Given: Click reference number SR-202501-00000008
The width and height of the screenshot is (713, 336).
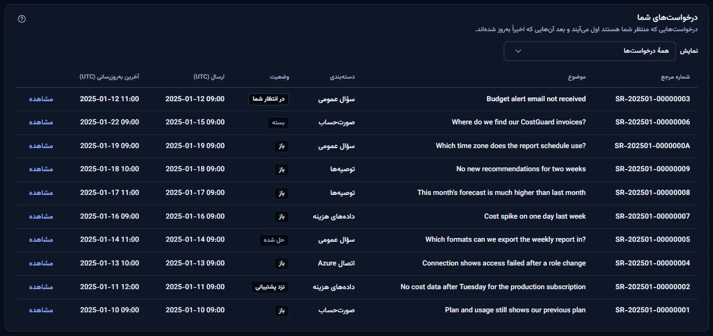Looking at the screenshot, I should click(x=652, y=193).
